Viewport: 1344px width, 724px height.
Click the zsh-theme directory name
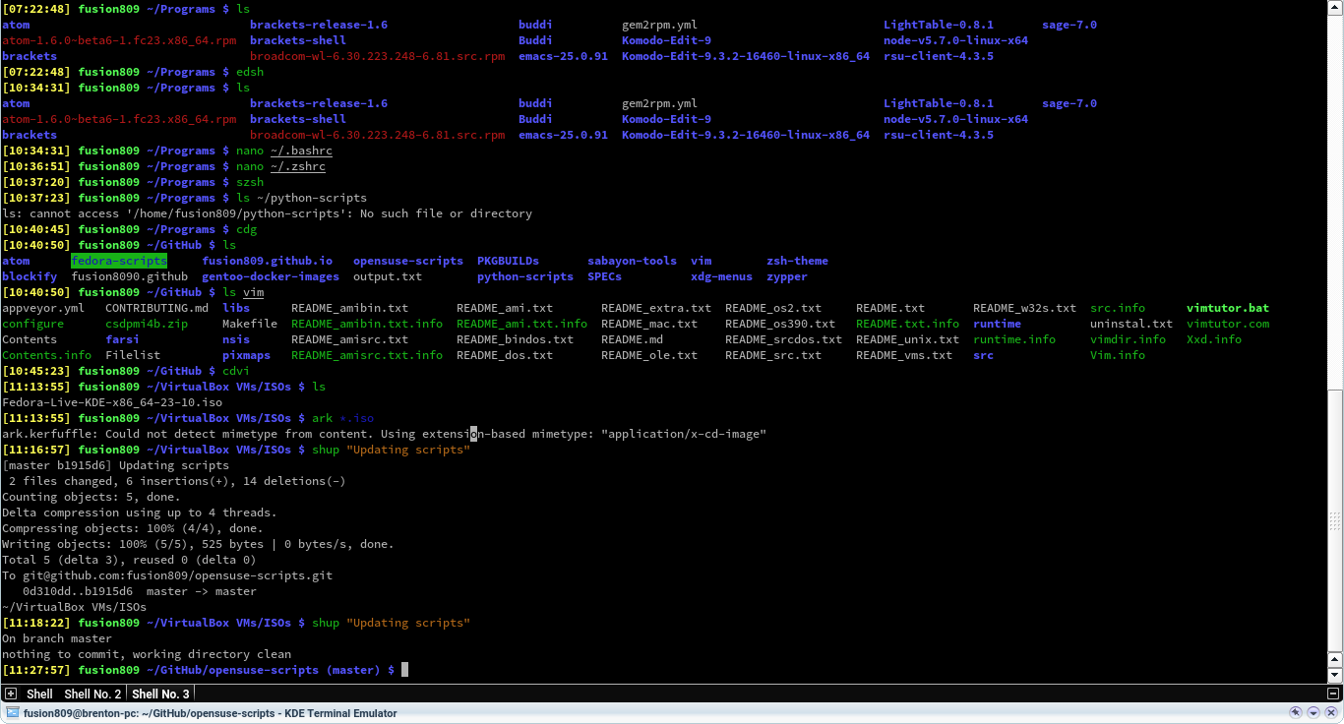tap(797, 261)
